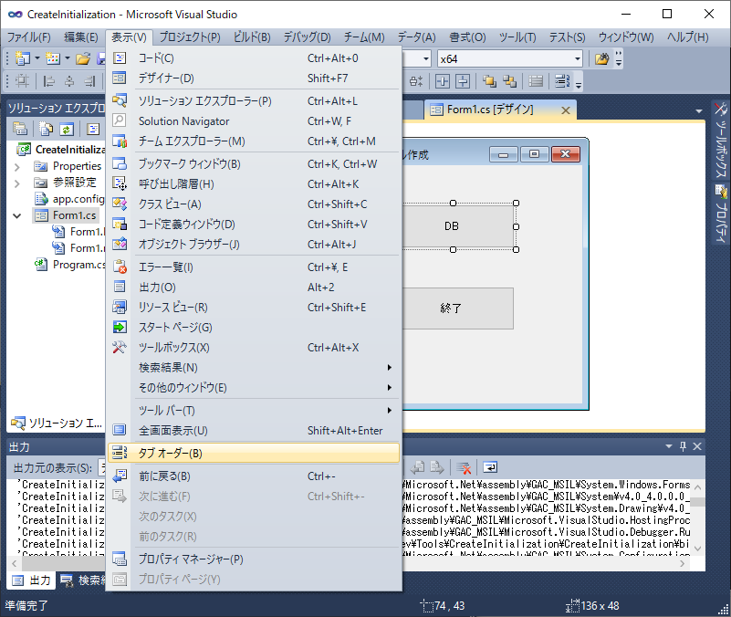Viewport: 731px width, 617px height.
Task: Click the オブジェクト ブラウザー icon
Action: point(120,244)
